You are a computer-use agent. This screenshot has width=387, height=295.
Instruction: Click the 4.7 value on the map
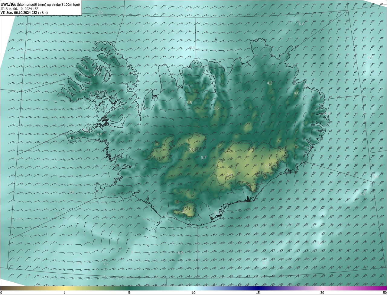[x=72, y=138]
